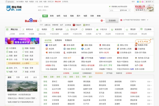Open the 换肤 skin dropdown

149,2
